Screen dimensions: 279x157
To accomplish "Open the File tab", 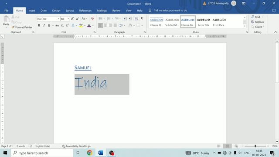I will [x=7, y=10].
